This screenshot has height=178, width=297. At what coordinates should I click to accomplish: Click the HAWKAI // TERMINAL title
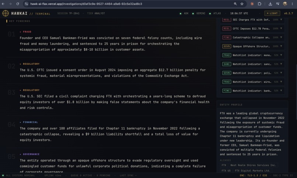pyautogui.click(x=31, y=13)
